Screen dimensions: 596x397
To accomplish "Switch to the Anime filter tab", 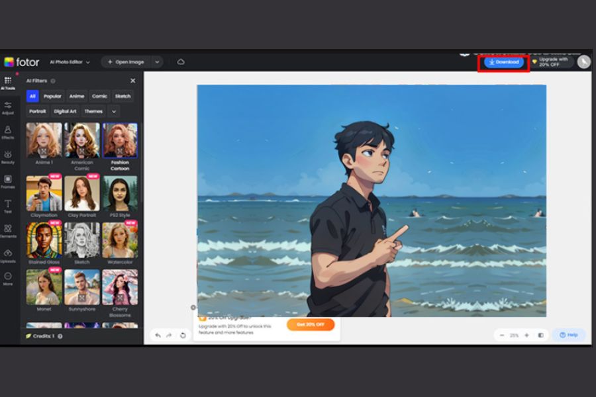I will pyautogui.click(x=77, y=96).
